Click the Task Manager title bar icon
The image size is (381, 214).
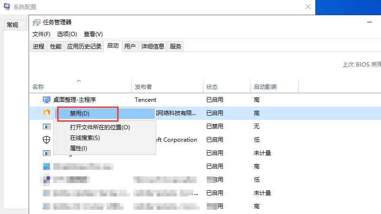[37, 22]
